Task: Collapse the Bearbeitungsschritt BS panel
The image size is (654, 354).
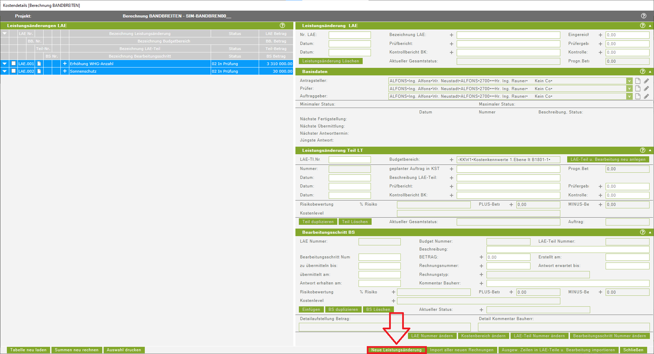Action: [x=650, y=232]
